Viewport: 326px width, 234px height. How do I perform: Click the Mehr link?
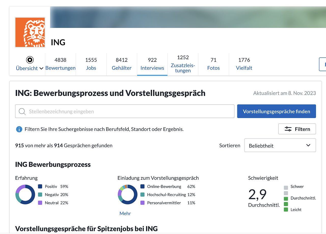pos(125,213)
